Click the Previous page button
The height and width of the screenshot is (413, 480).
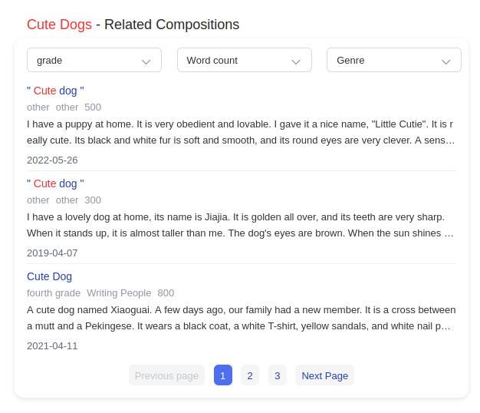click(166, 375)
